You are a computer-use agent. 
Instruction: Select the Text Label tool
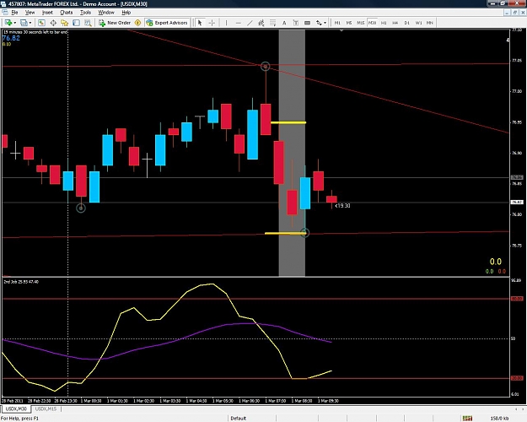click(x=296, y=23)
